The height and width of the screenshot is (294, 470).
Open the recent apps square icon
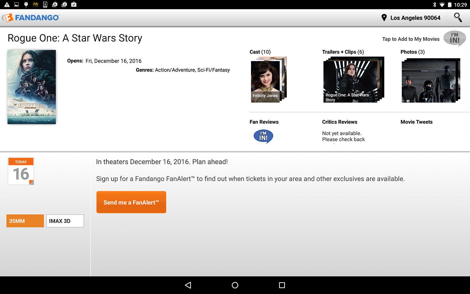click(x=282, y=285)
